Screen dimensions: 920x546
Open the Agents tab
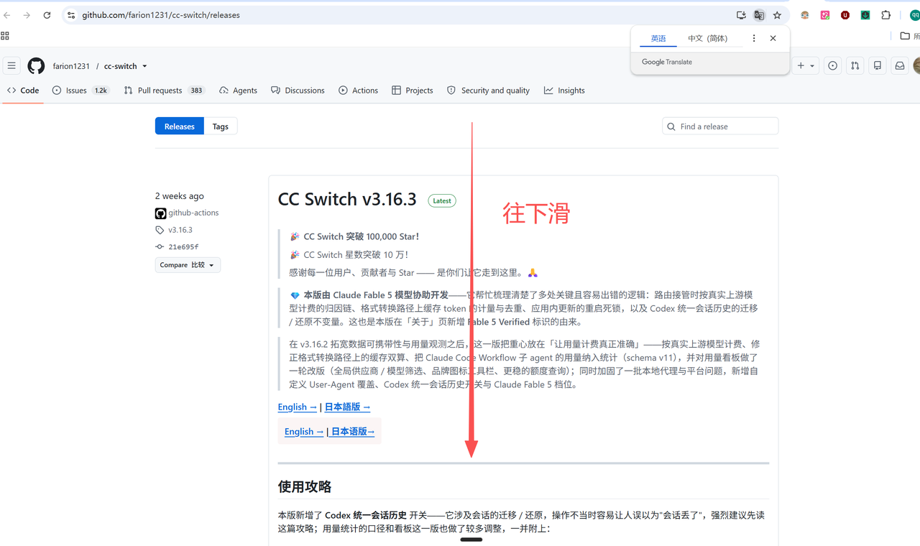[x=238, y=91]
